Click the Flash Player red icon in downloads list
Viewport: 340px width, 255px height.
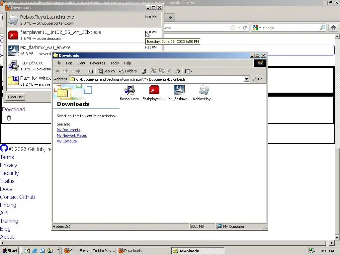[13, 35]
